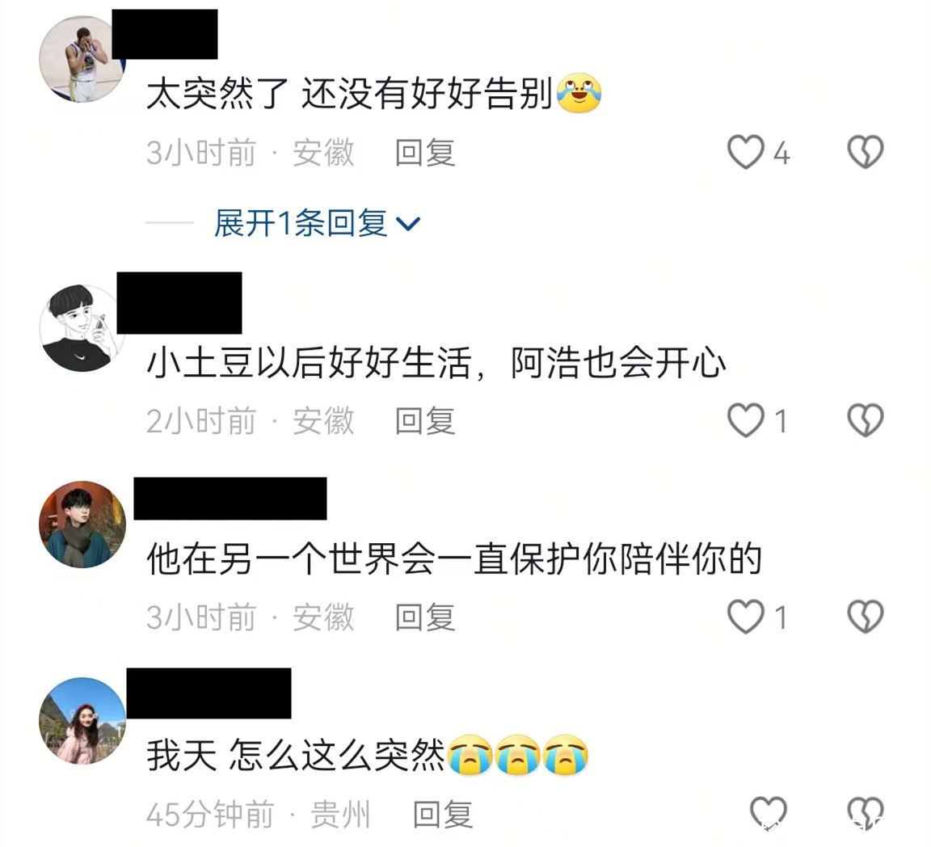Like the 我天怎么这么突然 comment
The image size is (931, 847).
pos(769,812)
